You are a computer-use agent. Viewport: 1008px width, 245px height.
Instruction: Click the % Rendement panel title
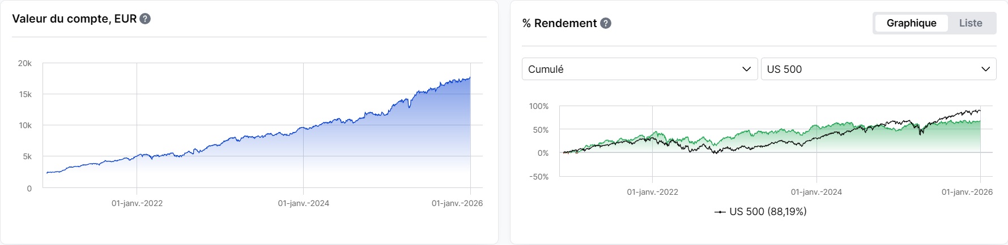coord(559,23)
